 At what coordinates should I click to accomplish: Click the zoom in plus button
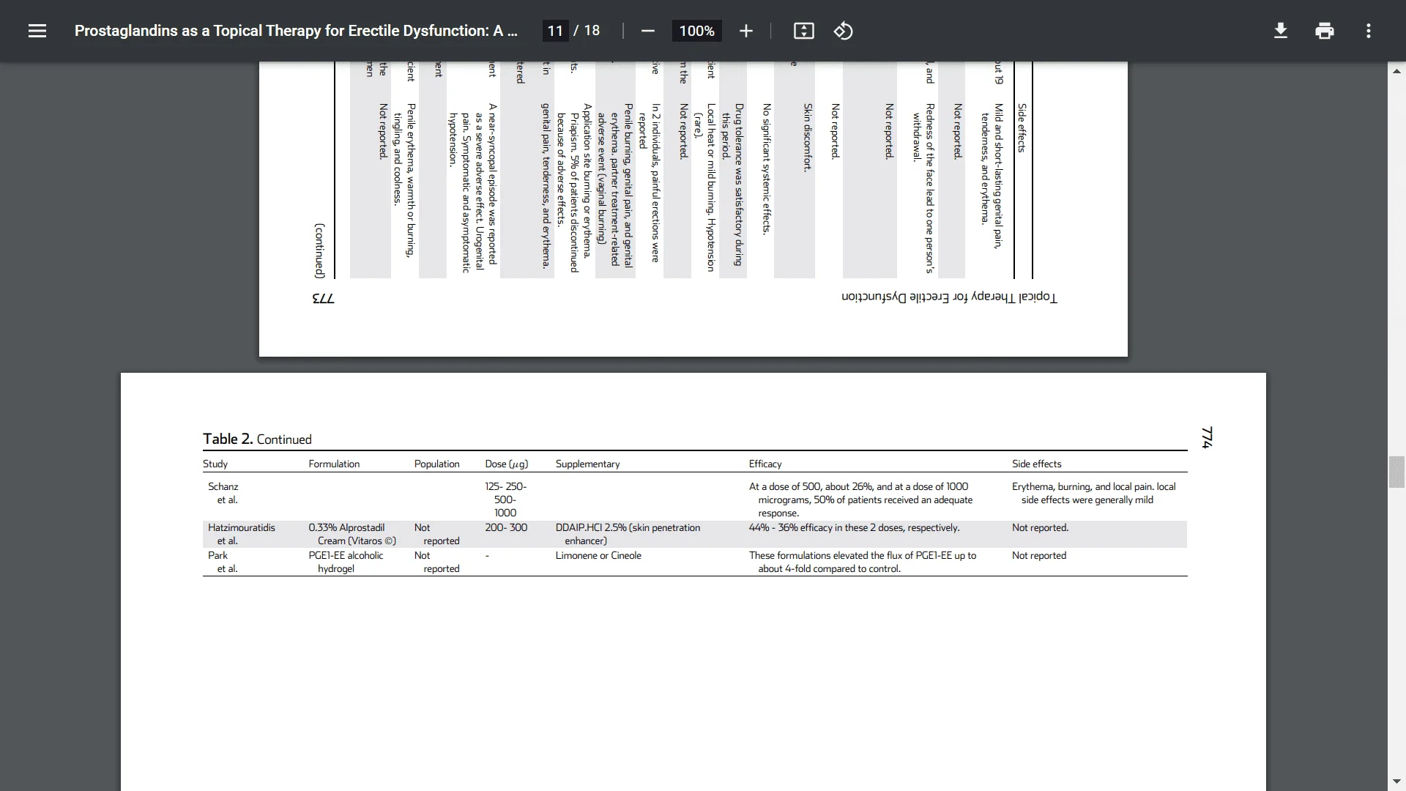point(745,31)
